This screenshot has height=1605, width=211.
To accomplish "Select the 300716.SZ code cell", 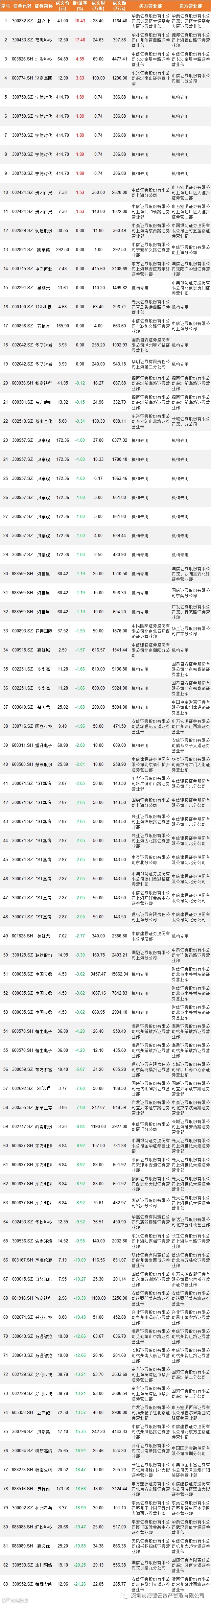I will tap(22, 726).
